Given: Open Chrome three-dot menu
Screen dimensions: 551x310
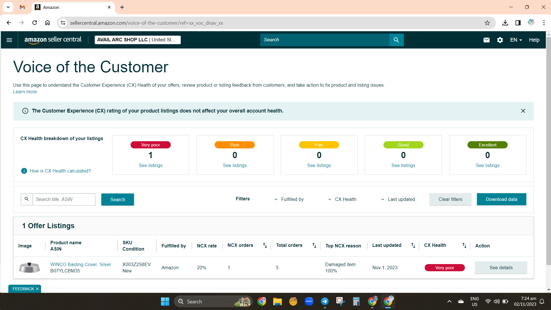Looking at the screenshot, I should pos(544,23).
